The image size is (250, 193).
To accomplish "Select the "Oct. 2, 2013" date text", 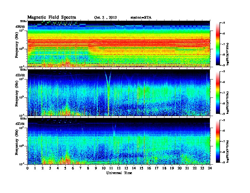I will [x=105, y=17].
